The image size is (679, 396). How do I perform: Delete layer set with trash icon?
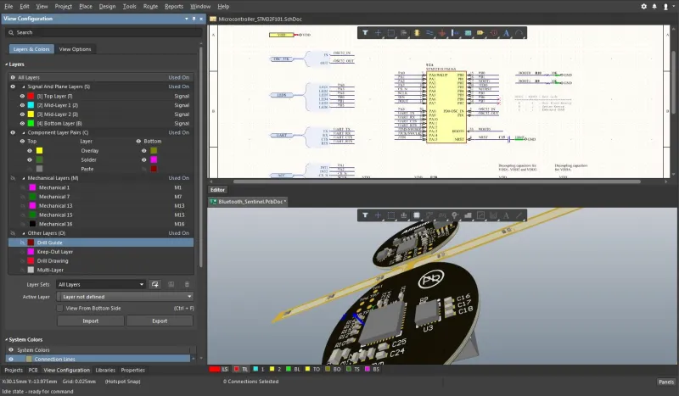(x=187, y=284)
